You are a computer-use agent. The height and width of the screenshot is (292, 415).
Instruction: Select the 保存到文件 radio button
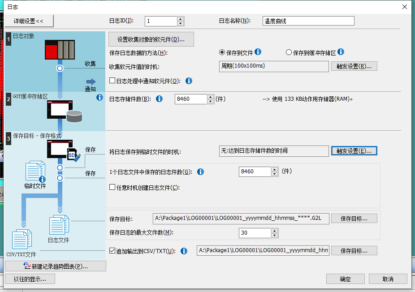[x=222, y=52]
